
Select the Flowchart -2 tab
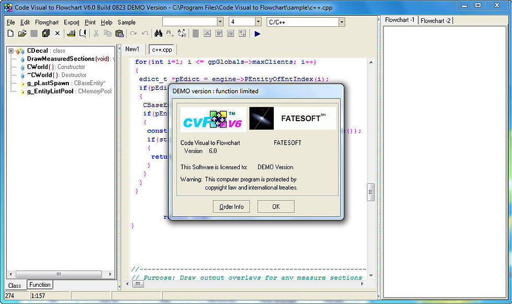click(435, 20)
